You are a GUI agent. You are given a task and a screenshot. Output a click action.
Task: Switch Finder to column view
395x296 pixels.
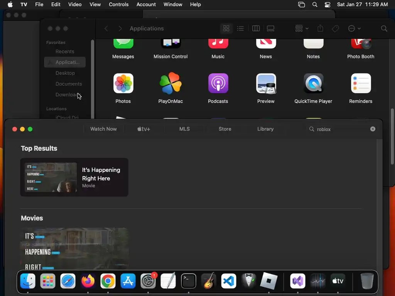[x=256, y=29]
